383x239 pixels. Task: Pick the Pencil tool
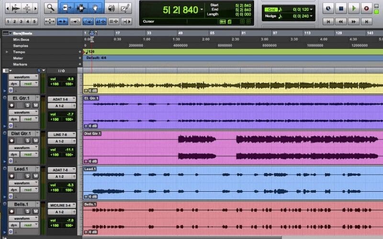125,9
